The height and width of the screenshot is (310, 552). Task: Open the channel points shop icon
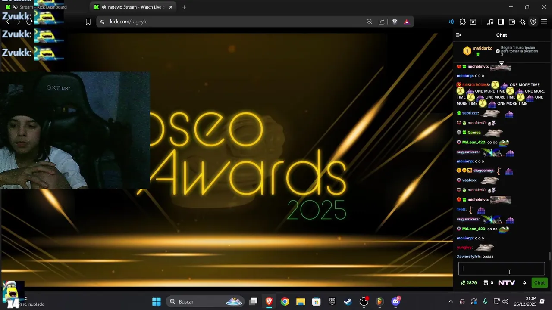[486, 283]
